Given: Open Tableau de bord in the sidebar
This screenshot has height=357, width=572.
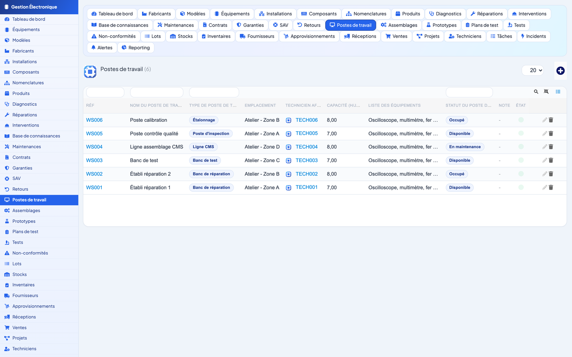Looking at the screenshot, I should (x=39, y=19).
